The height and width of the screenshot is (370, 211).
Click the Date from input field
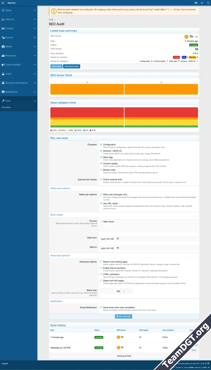(148, 239)
